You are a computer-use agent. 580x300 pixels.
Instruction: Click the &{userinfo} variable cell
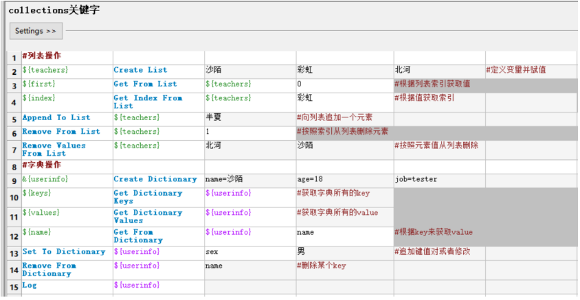[67, 181]
